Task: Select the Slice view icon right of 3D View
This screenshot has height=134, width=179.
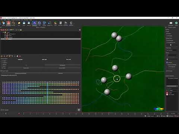Action: click(40, 23)
